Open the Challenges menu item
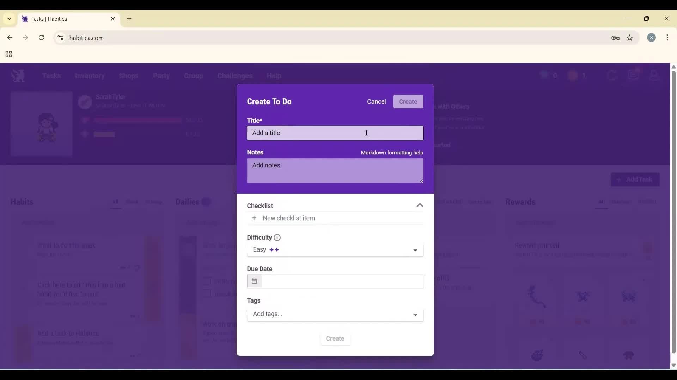 (x=234, y=76)
